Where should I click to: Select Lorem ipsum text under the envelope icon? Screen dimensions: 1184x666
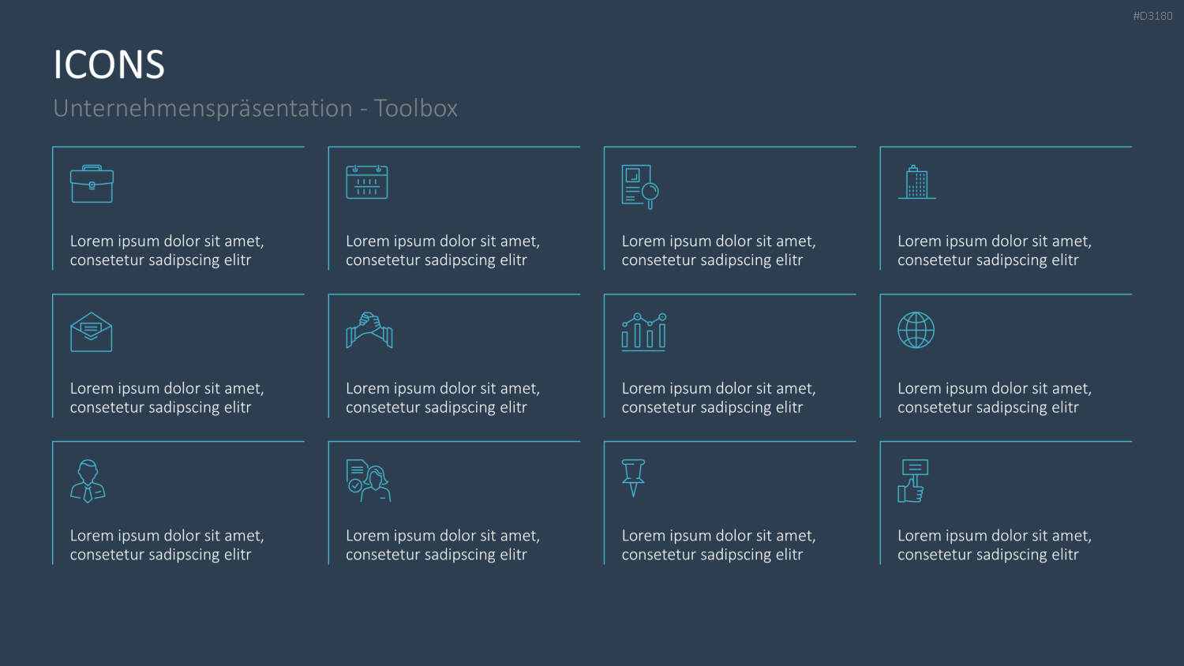tap(167, 398)
